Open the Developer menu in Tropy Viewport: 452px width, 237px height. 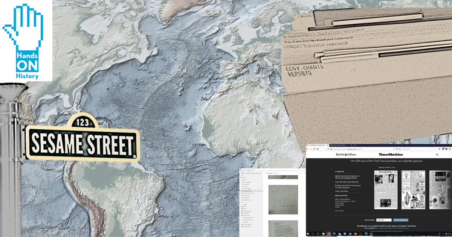[249, 171]
